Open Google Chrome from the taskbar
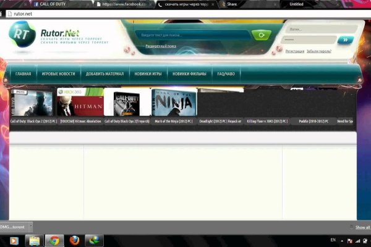 (54, 240)
